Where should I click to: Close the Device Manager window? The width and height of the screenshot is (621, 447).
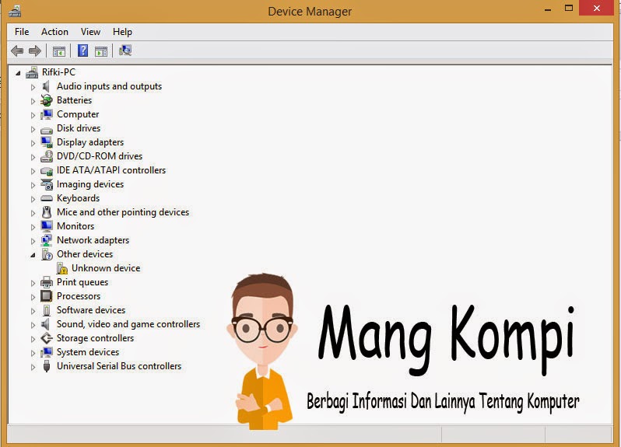pos(596,8)
